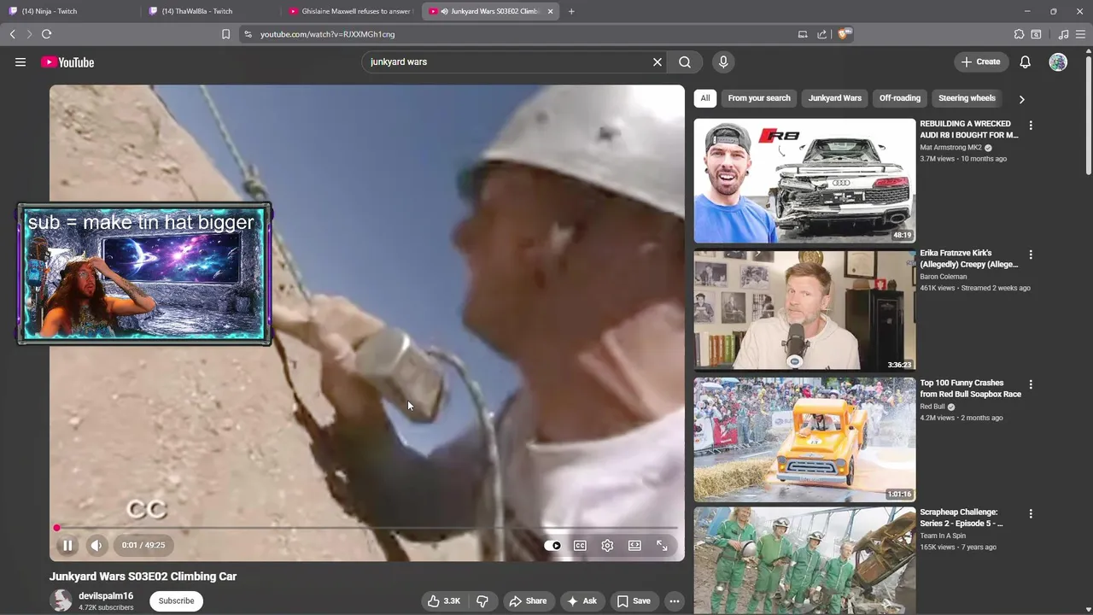Open options for the Erika Fratnzve Kirk video

pos(1031,255)
